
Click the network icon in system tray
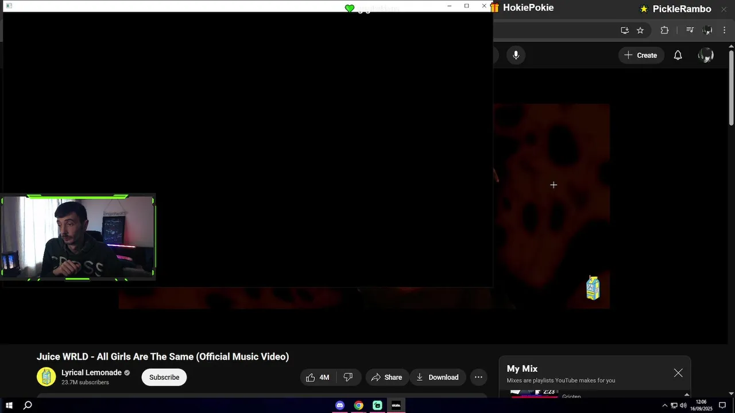tap(674, 406)
